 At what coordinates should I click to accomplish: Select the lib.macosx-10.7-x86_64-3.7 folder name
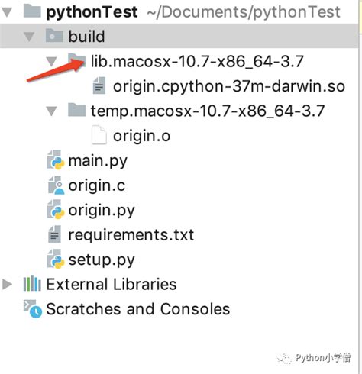tap(197, 61)
